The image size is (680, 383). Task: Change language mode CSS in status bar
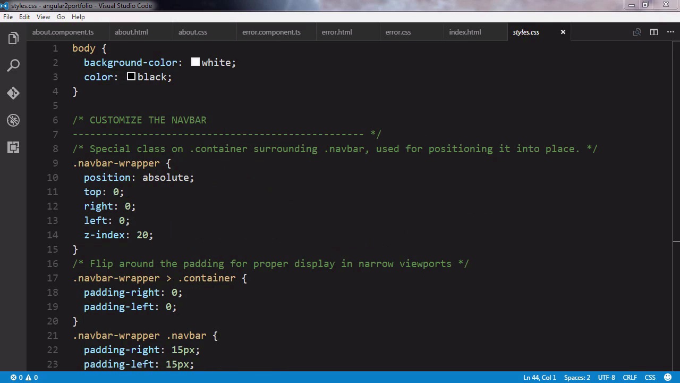pos(650,378)
